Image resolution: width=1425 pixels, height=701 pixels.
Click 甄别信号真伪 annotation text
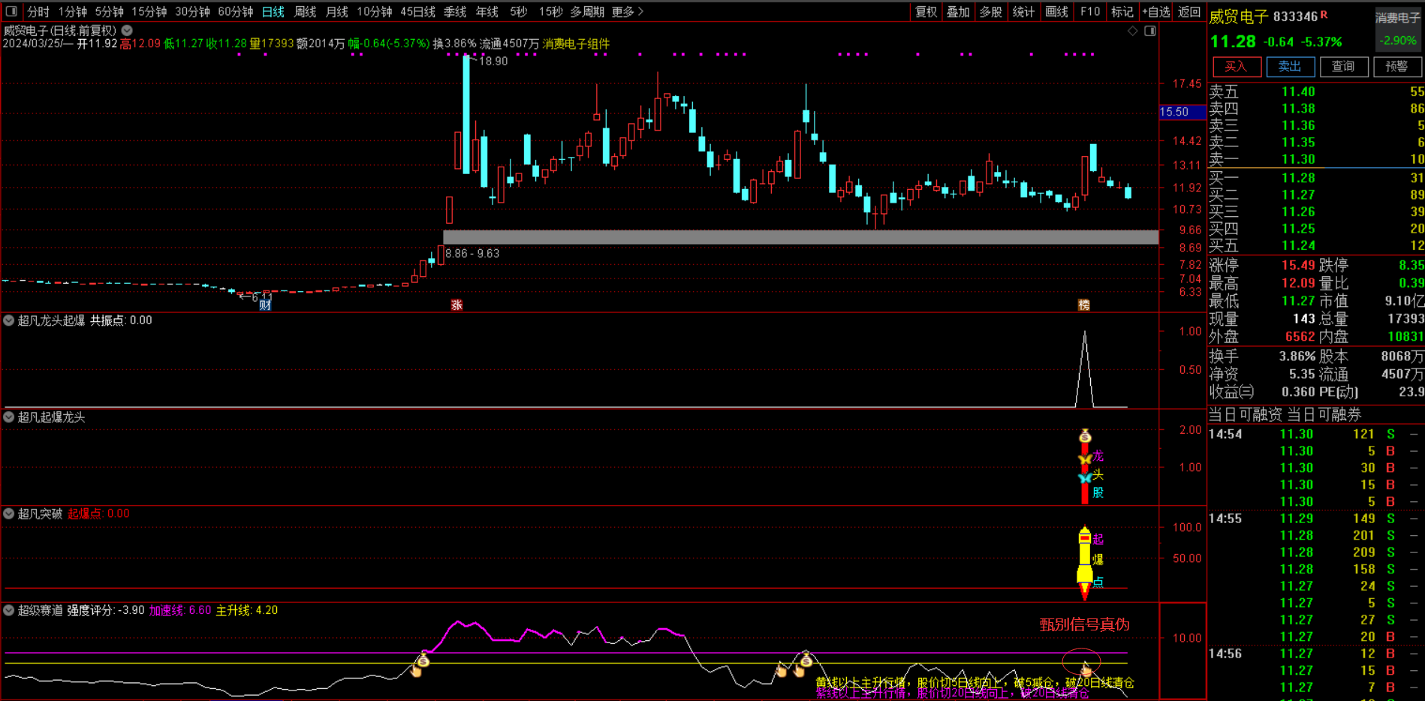click(1084, 624)
